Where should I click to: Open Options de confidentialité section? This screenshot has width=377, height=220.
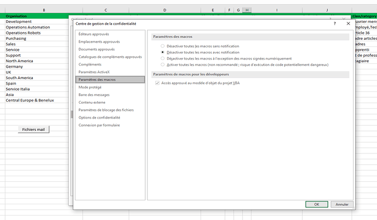(110, 117)
